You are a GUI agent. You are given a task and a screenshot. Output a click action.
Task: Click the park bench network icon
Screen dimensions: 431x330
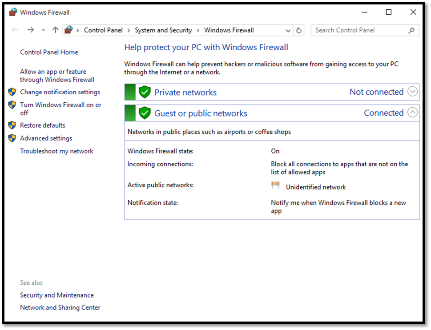click(275, 185)
